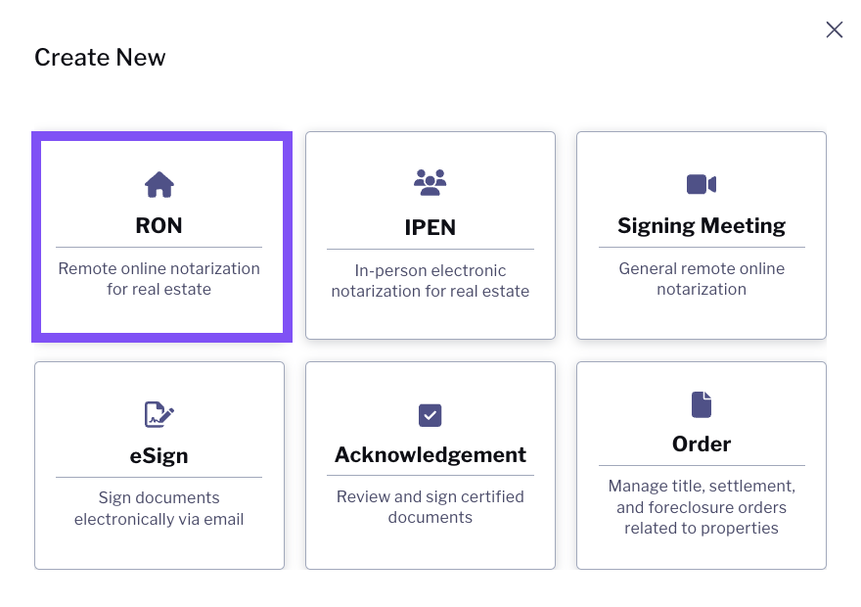Pick the Signing Meeting heading

[702, 226]
